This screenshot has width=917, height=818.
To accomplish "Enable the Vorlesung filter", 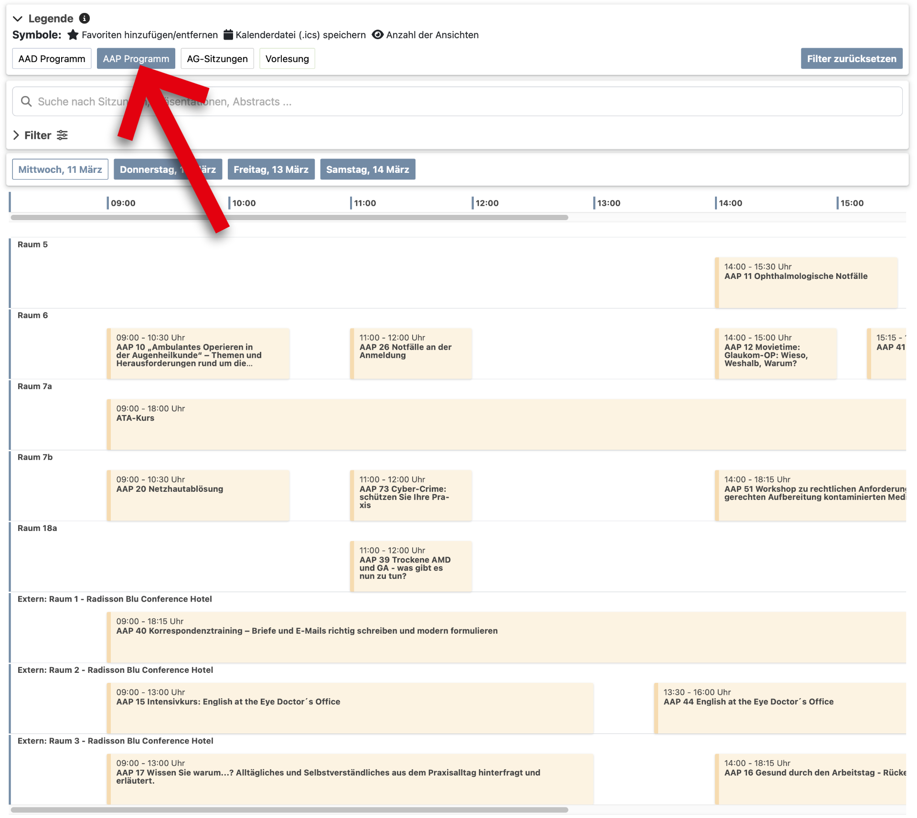I will coord(287,59).
